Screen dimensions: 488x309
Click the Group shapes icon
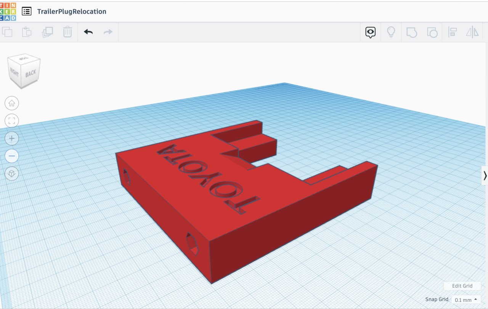[x=412, y=32]
